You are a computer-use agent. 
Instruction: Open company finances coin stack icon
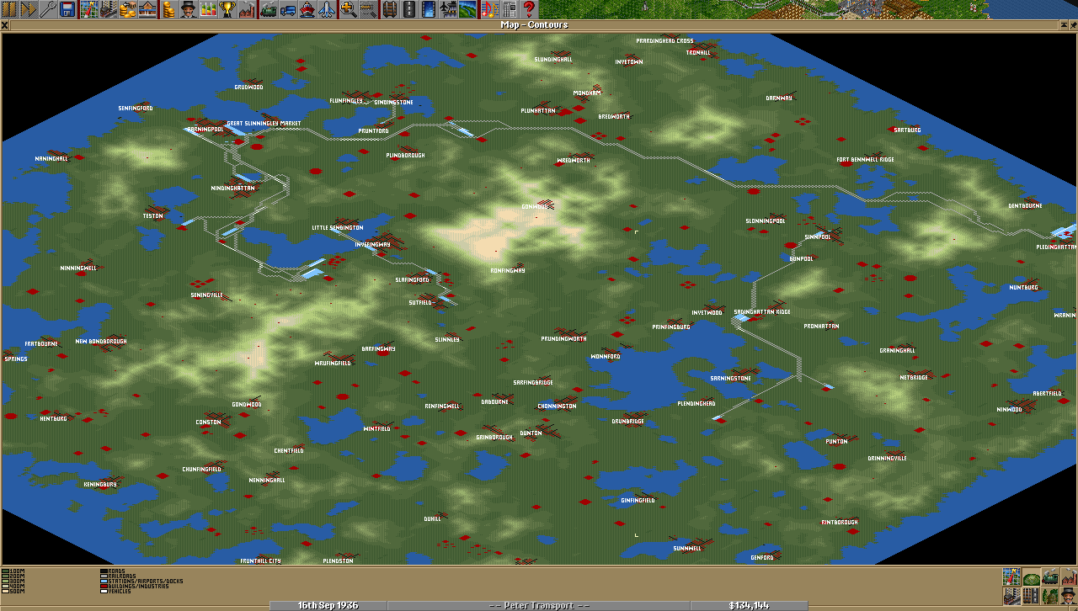tap(168, 9)
